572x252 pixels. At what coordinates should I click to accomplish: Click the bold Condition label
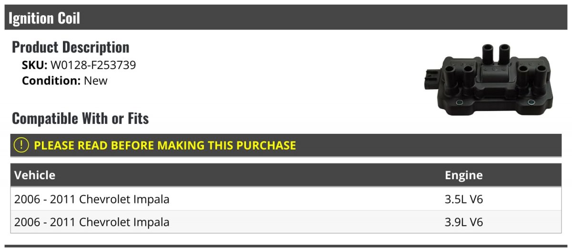click(x=51, y=81)
